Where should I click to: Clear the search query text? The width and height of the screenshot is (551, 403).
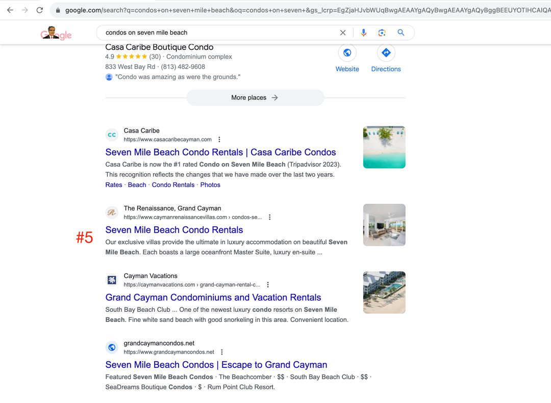pyautogui.click(x=343, y=33)
